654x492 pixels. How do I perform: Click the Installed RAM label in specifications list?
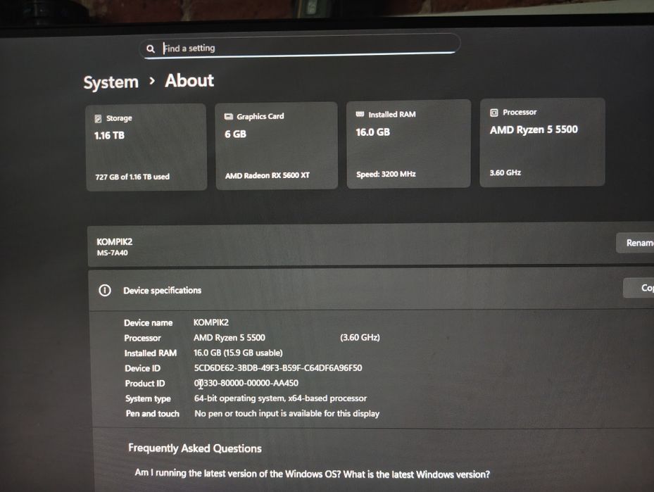(151, 353)
